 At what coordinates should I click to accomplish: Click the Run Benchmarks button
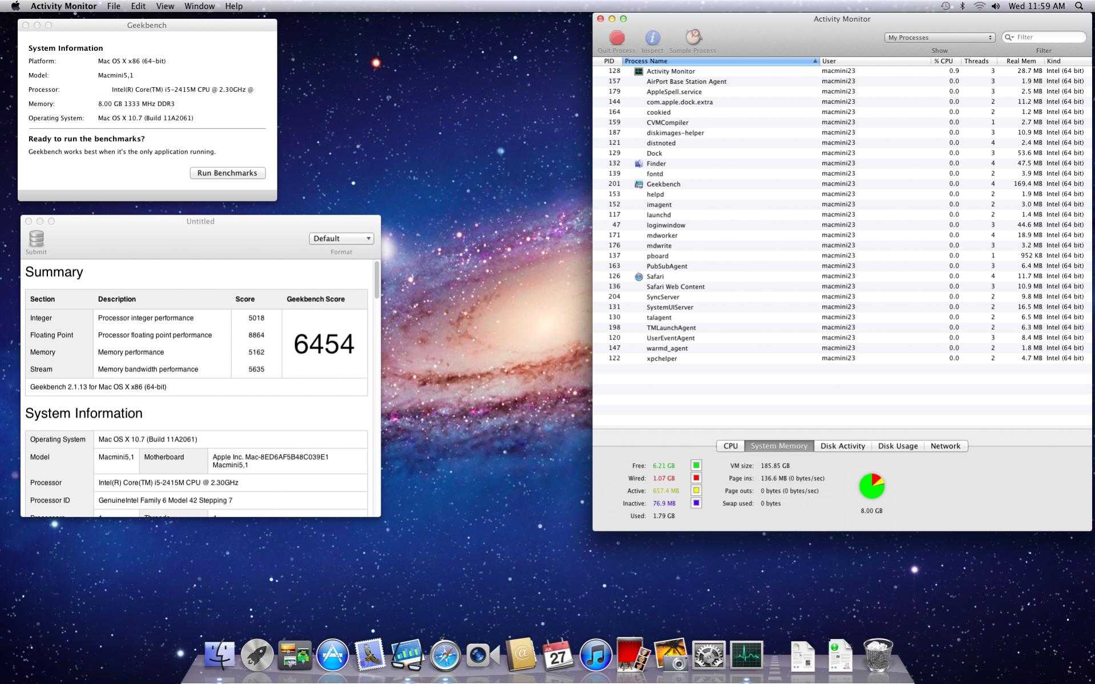(227, 173)
